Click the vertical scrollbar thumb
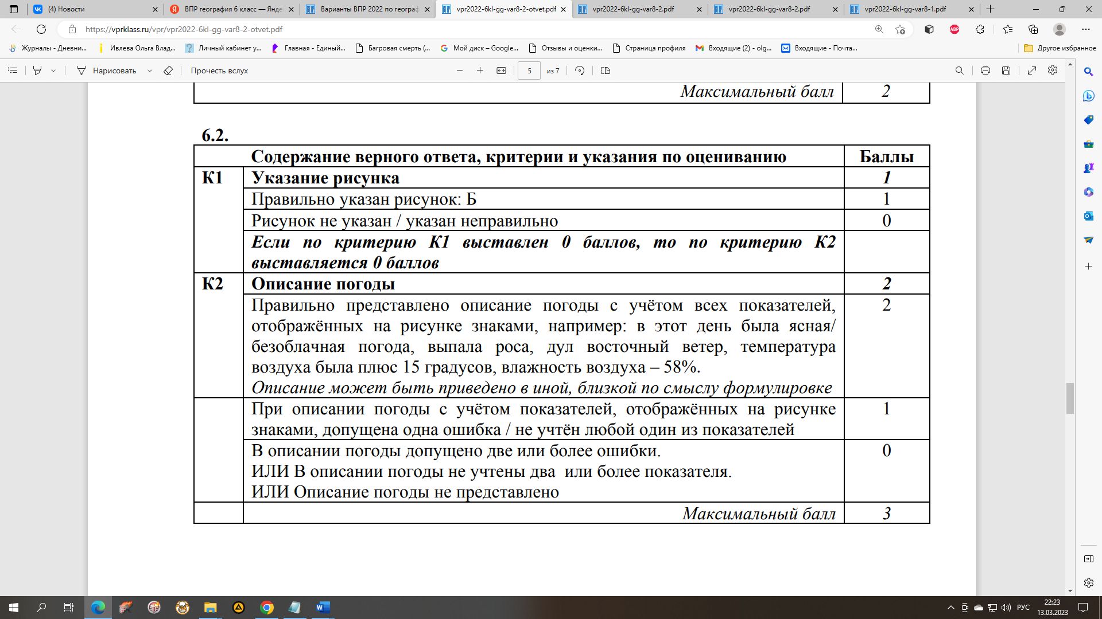The image size is (1102, 619). pos(1070,398)
